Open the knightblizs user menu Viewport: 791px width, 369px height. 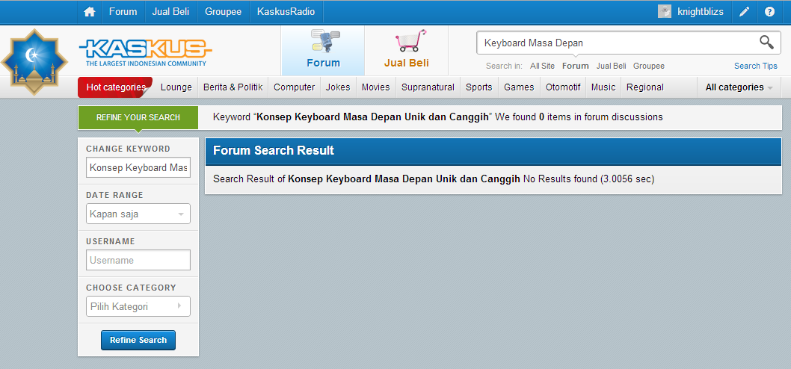click(701, 12)
